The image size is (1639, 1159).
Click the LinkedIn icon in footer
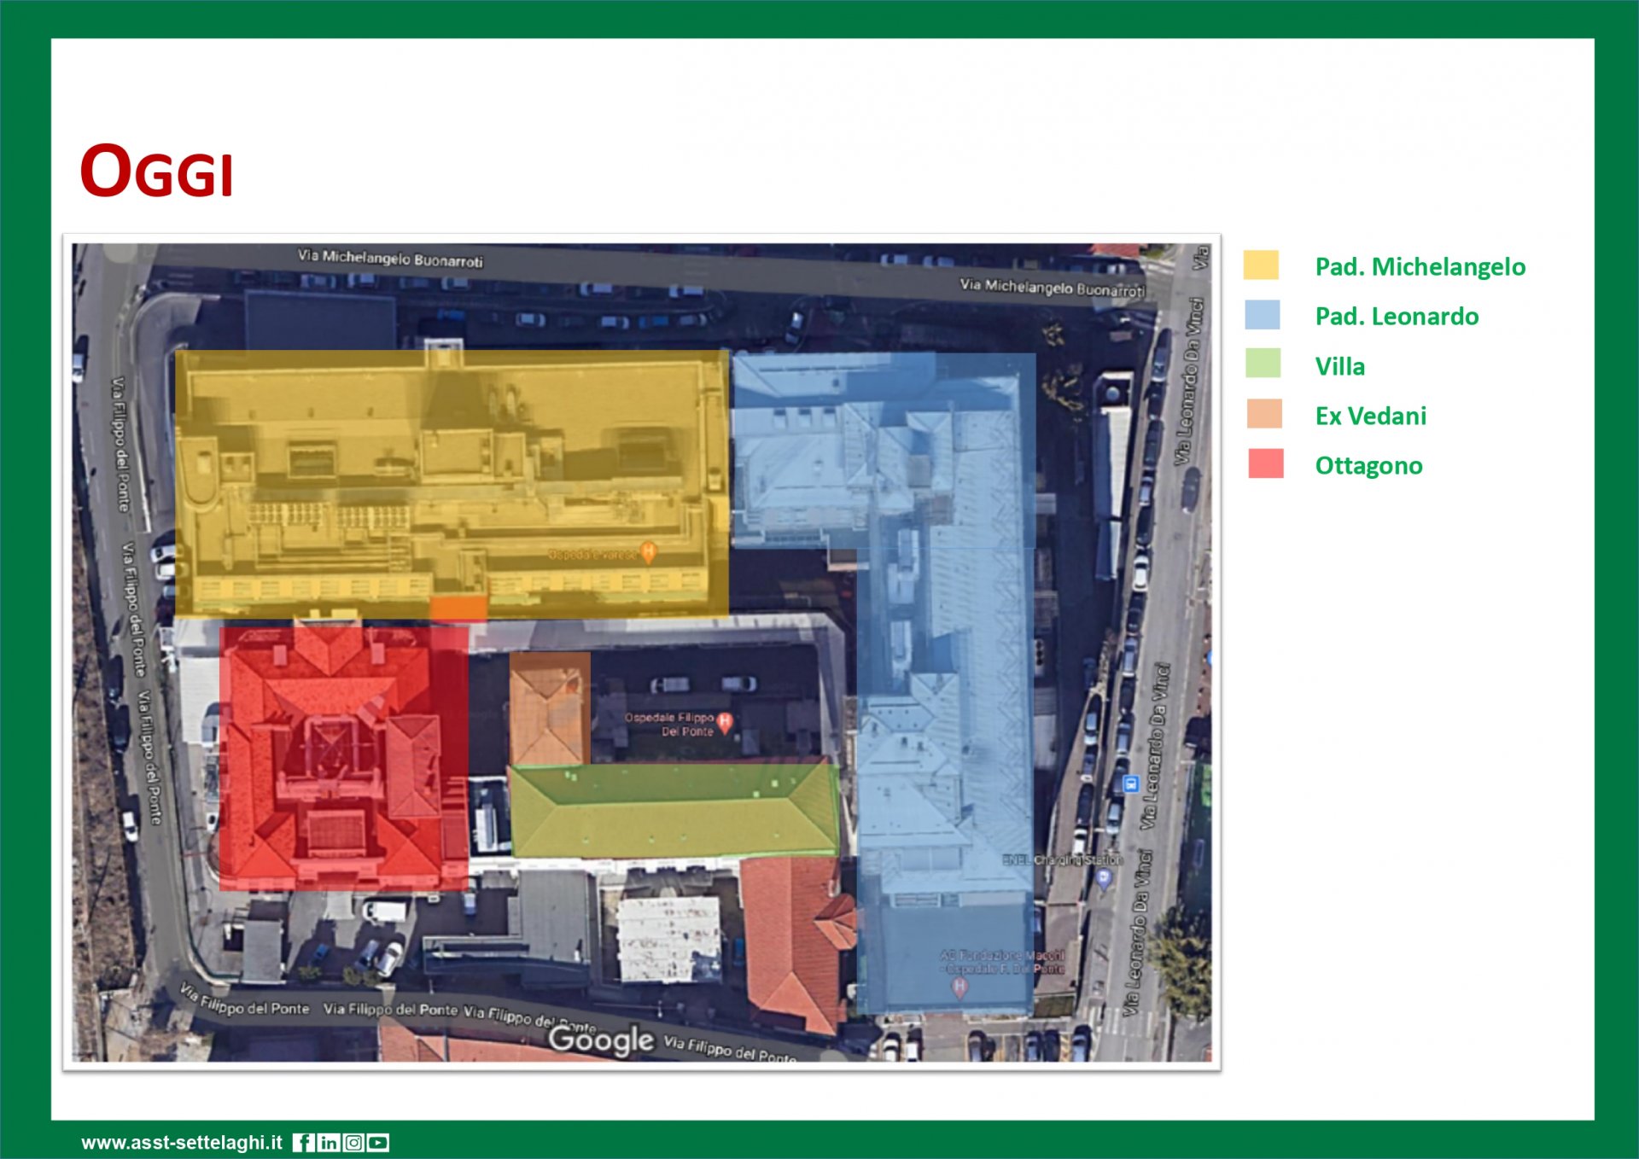tap(329, 1143)
